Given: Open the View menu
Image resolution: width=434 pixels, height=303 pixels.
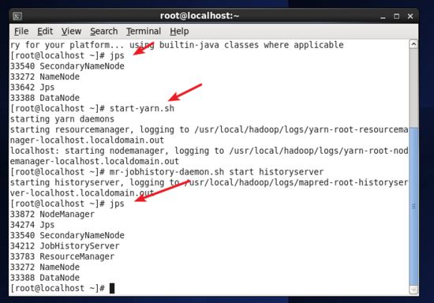Looking at the screenshot, I should tap(71, 32).
